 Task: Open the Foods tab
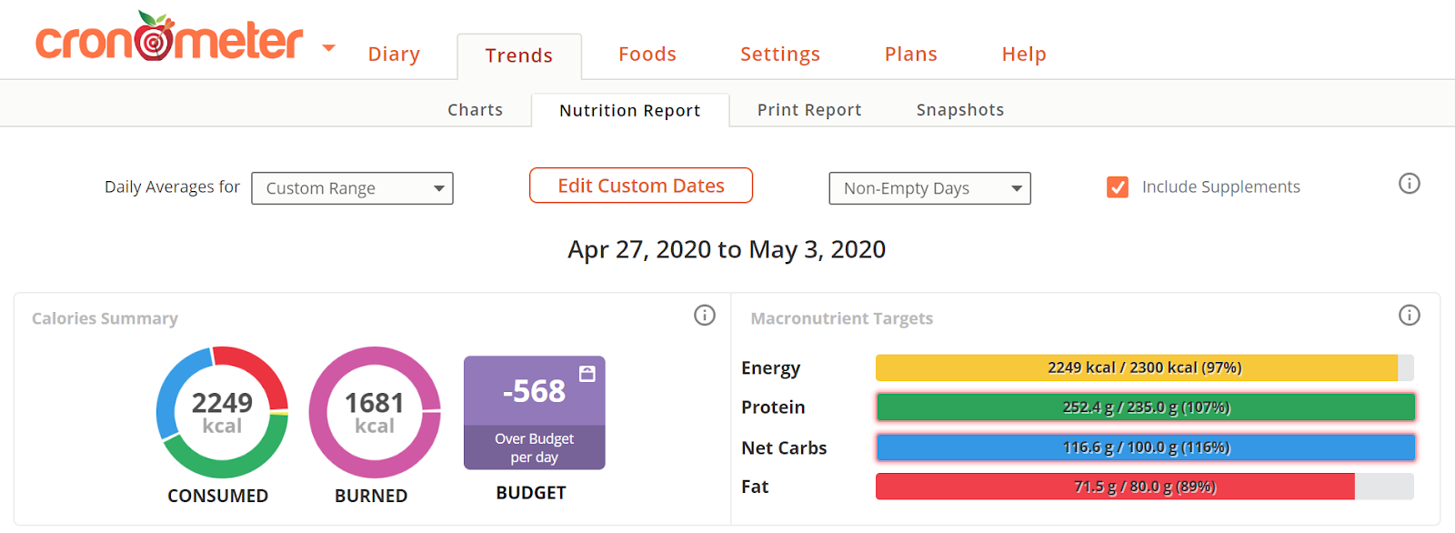647,55
